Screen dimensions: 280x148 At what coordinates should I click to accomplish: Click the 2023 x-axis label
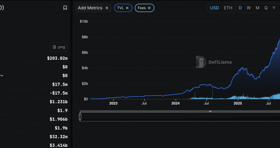(114, 103)
